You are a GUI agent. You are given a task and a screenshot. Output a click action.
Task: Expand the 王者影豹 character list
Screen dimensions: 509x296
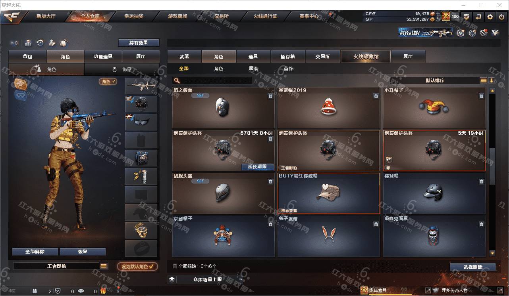click(x=104, y=266)
